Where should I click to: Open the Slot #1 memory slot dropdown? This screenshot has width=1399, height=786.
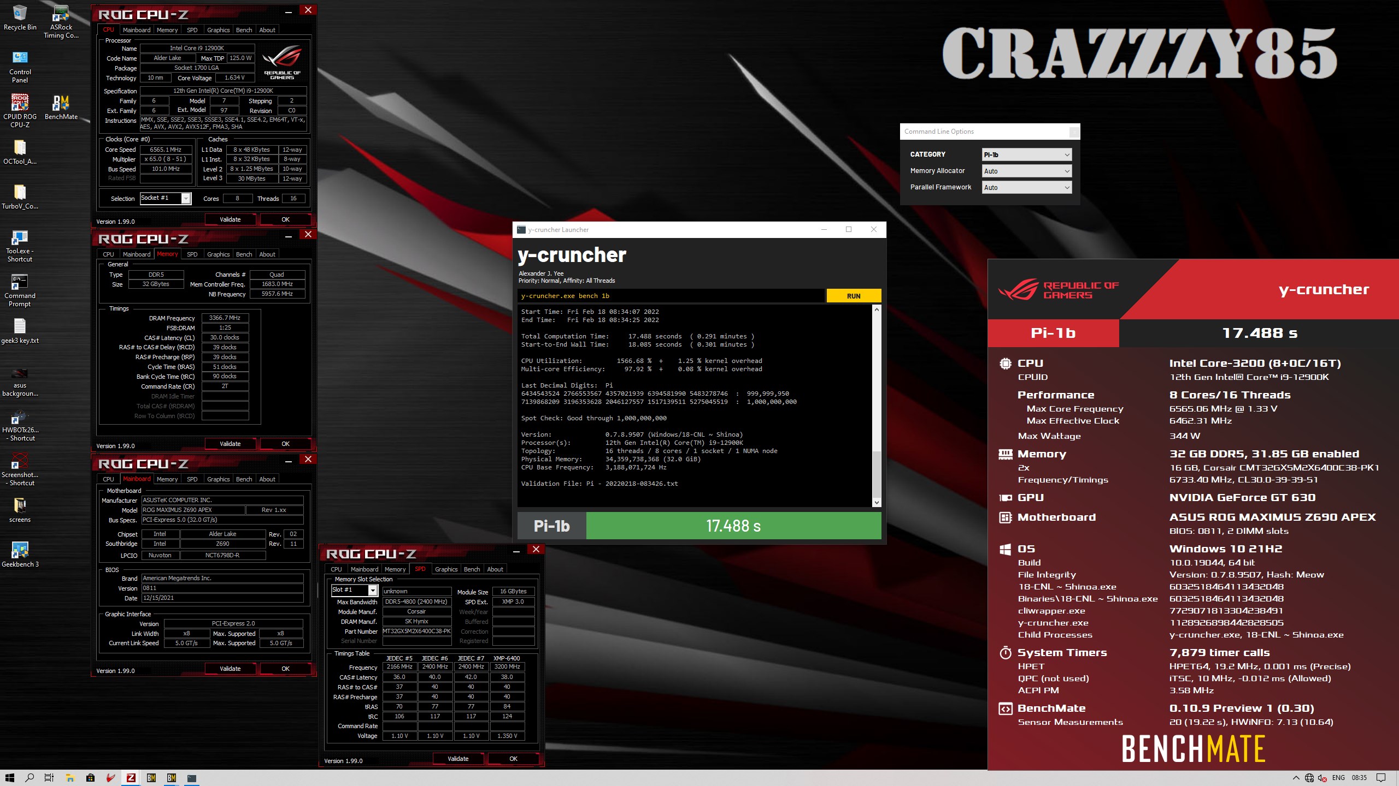click(354, 590)
